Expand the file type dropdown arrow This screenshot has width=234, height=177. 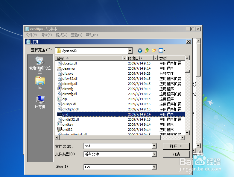pyautogui.click(x=154, y=154)
